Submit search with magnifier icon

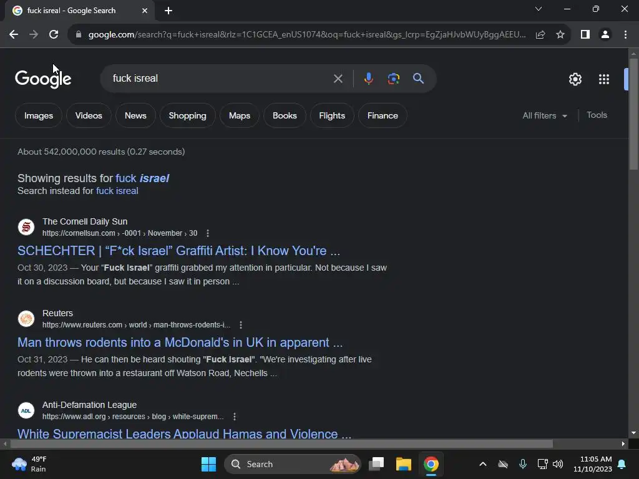pyautogui.click(x=419, y=78)
